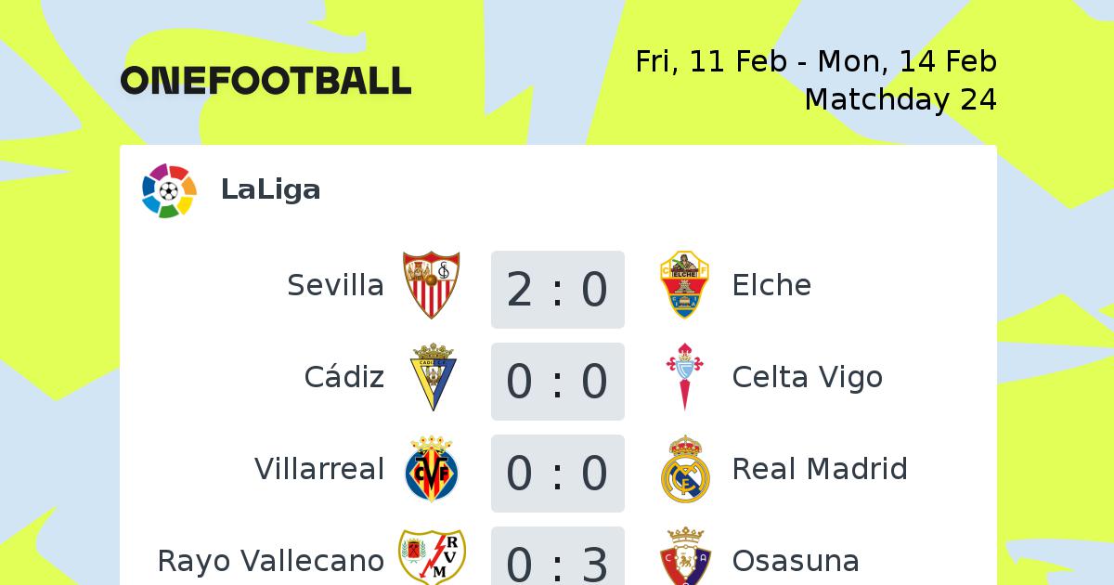Click the Rayo Vallecano club crest
Viewport: 1114px width, 585px height.
pyautogui.click(x=432, y=556)
